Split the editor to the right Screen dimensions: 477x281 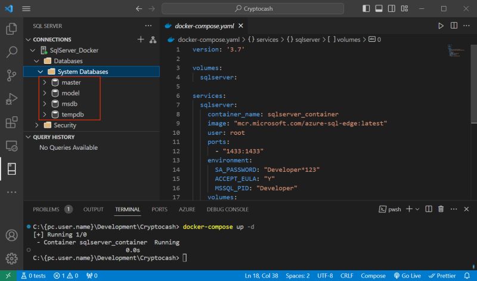[x=454, y=26]
